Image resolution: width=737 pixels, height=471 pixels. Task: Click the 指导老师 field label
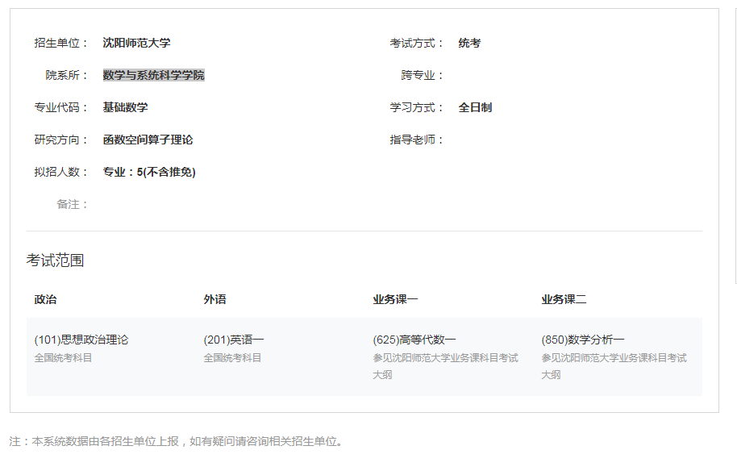(x=417, y=140)
